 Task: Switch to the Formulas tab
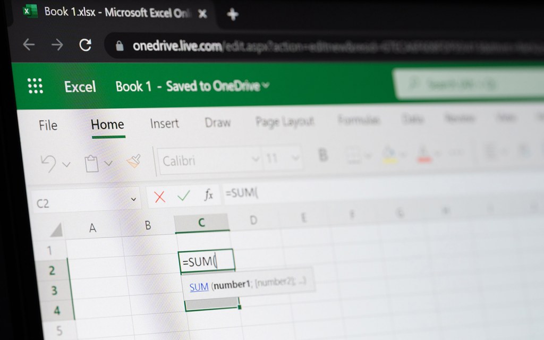point(359,120)
